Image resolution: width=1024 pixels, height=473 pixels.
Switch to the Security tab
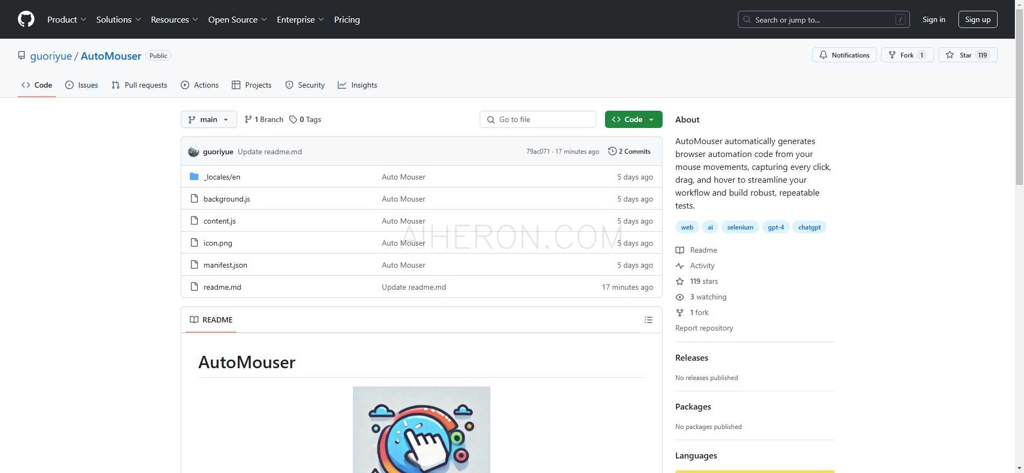[x=304, y=85]
